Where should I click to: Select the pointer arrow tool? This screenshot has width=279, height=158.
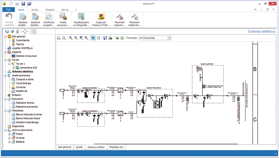[x=93, y=38]
